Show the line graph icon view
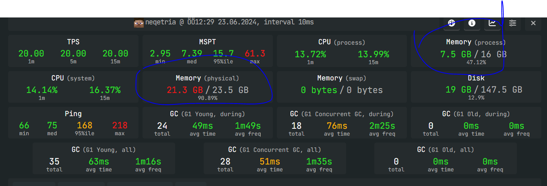This screenshot has width=547, height=186. pyautogui.click(x=492, y=23)
